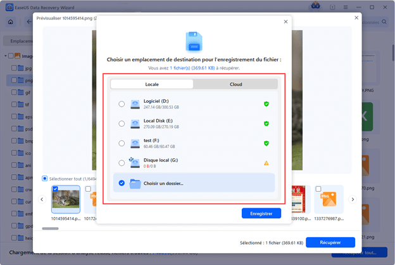Close the destination chooser dialog

(285, 21)
